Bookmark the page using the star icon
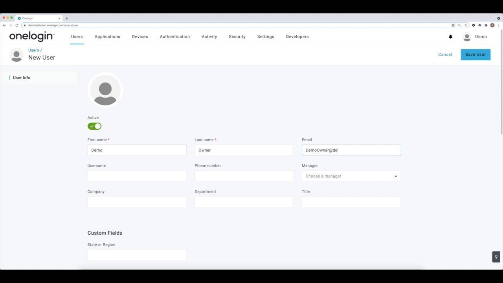Image resolution: width=503 pixels, height=283 pixels. [466, 25]
